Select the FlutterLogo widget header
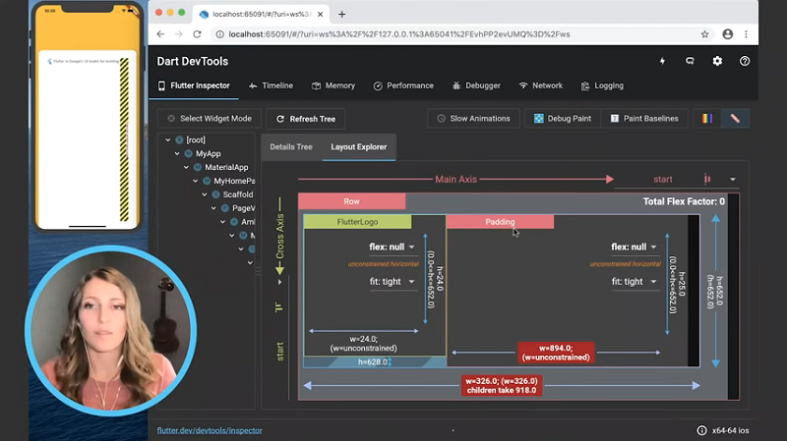Image resolution: width=787 pixels, height=441 pixels. pos(357,222)
